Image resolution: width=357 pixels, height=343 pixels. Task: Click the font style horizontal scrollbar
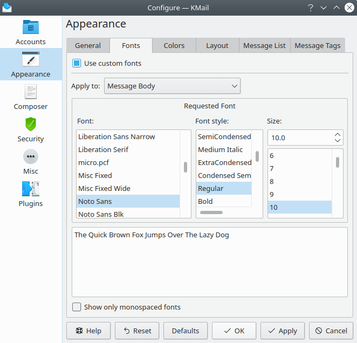(x=211, y=212)
